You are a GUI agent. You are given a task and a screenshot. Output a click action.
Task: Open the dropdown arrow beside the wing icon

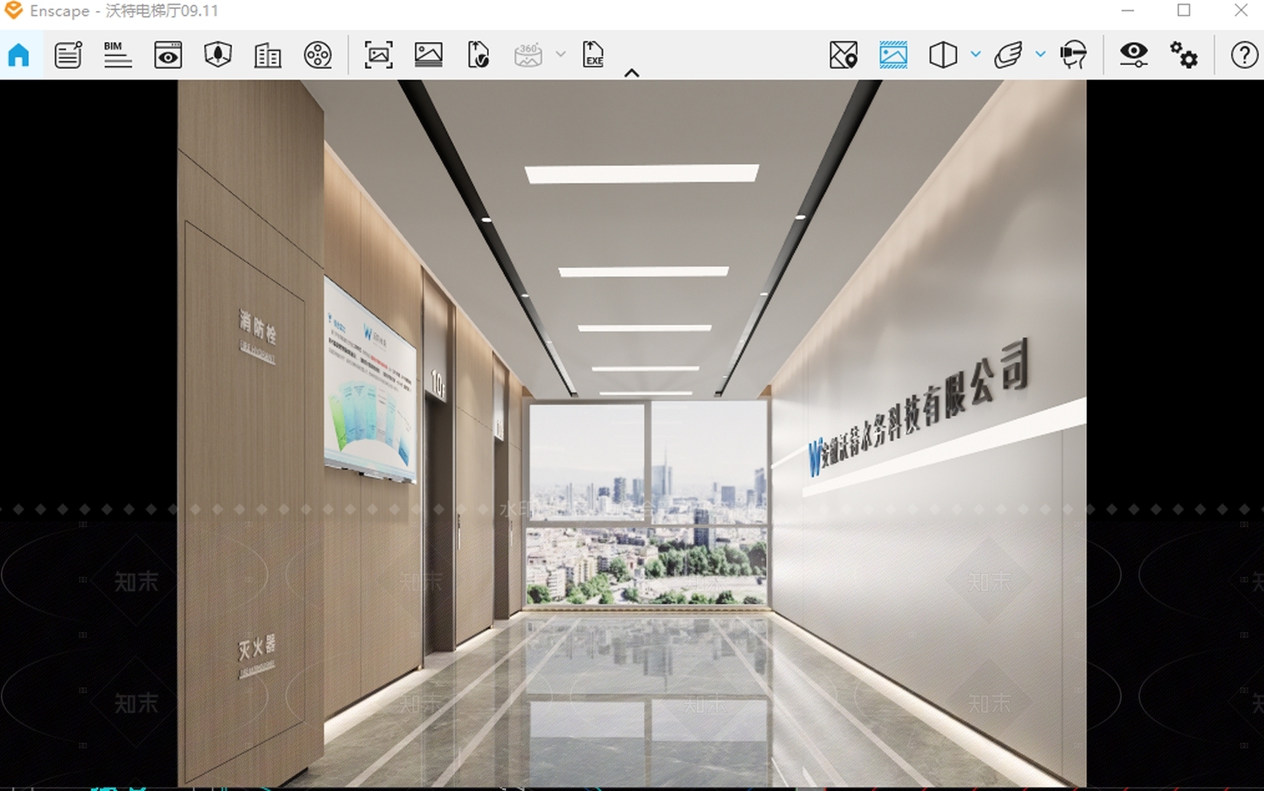tap(1040, 55)
